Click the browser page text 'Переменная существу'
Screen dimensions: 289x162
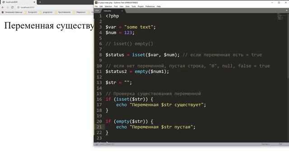coord(49,26)
